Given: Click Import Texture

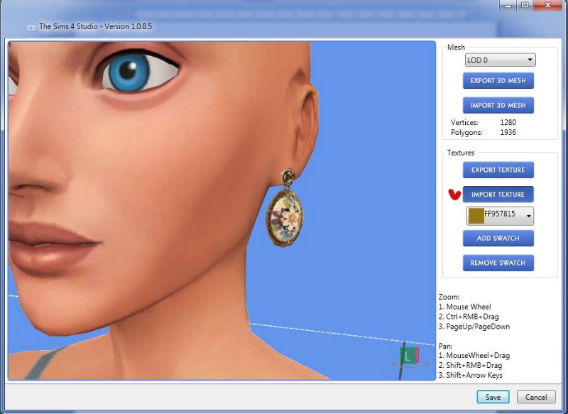Looking at the screenshot, I should [498, 195].
